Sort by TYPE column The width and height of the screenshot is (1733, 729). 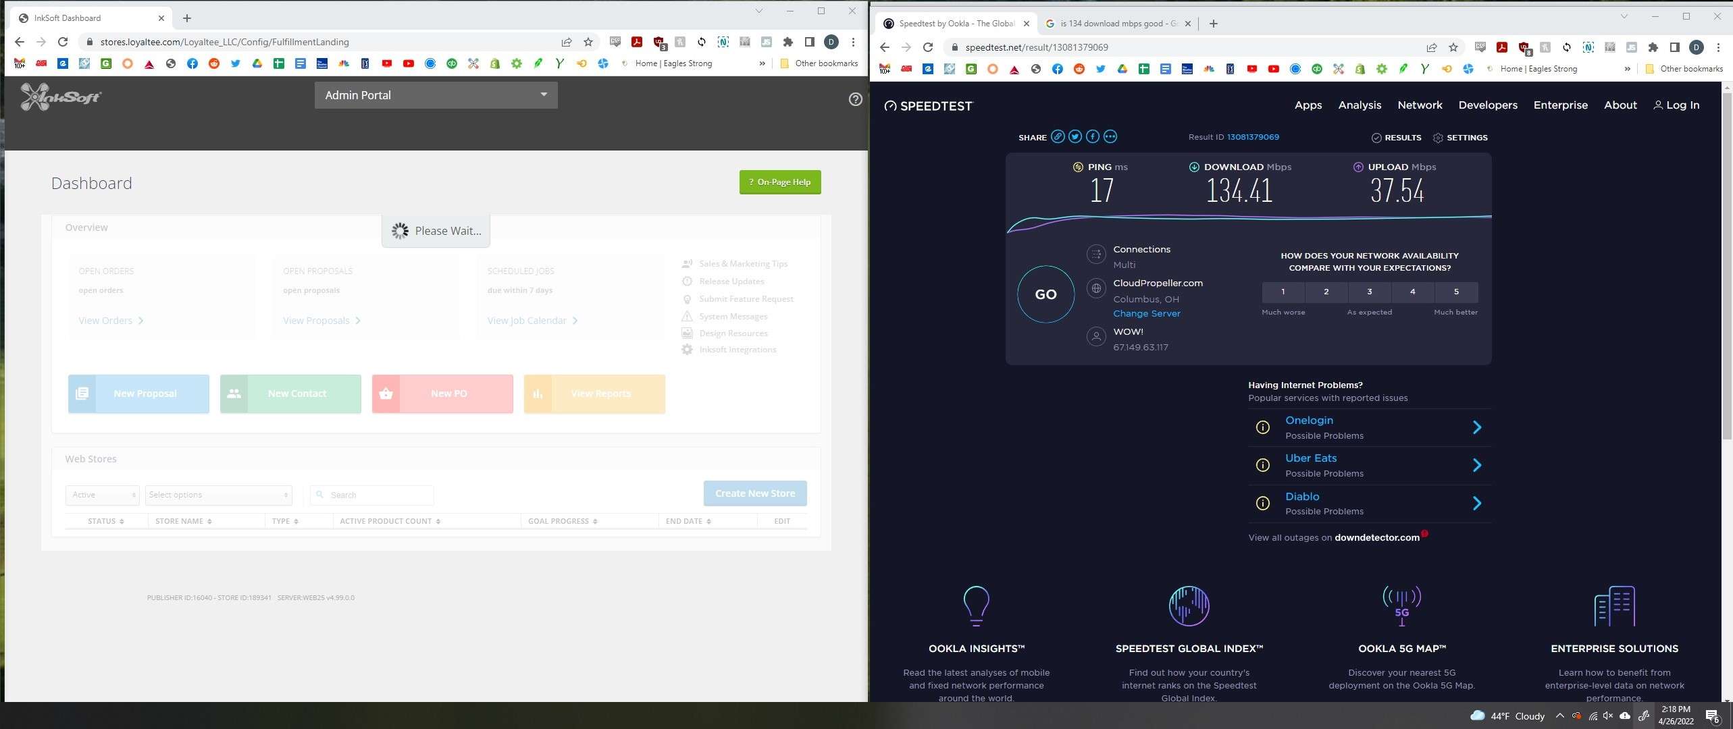(285, 521)
